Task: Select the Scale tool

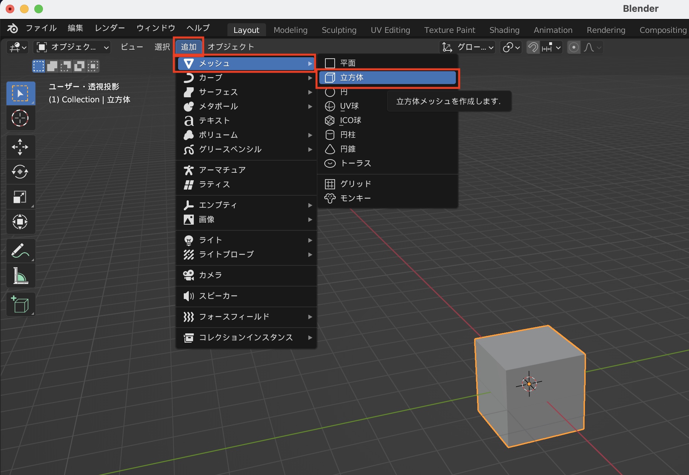Action: pos(20,197)
